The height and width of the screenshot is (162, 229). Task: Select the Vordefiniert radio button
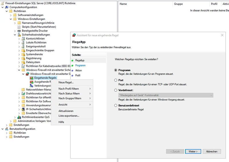(116, 90)
